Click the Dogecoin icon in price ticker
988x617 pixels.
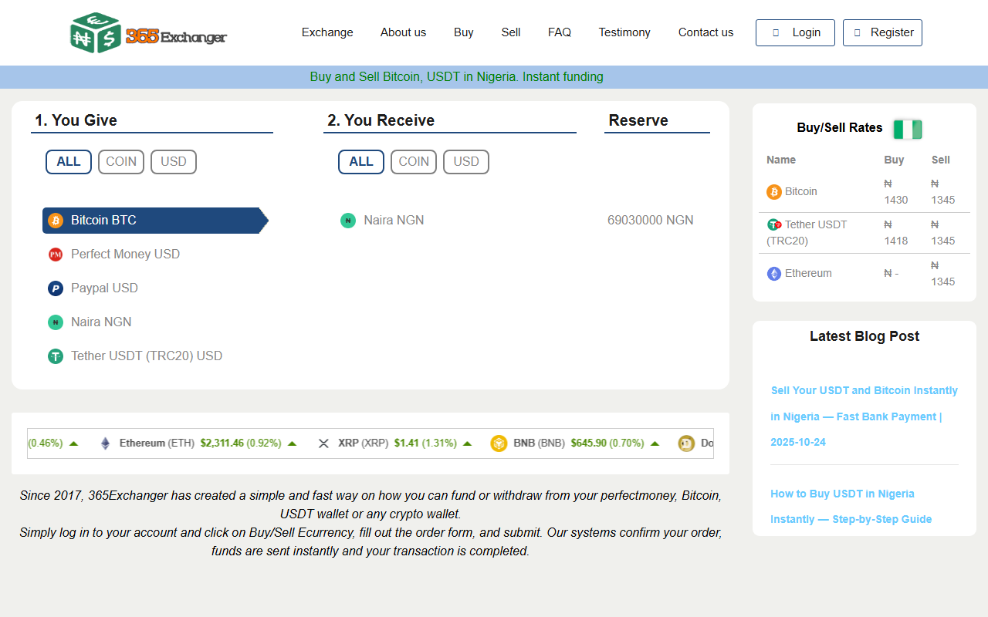tap(686, 443)
